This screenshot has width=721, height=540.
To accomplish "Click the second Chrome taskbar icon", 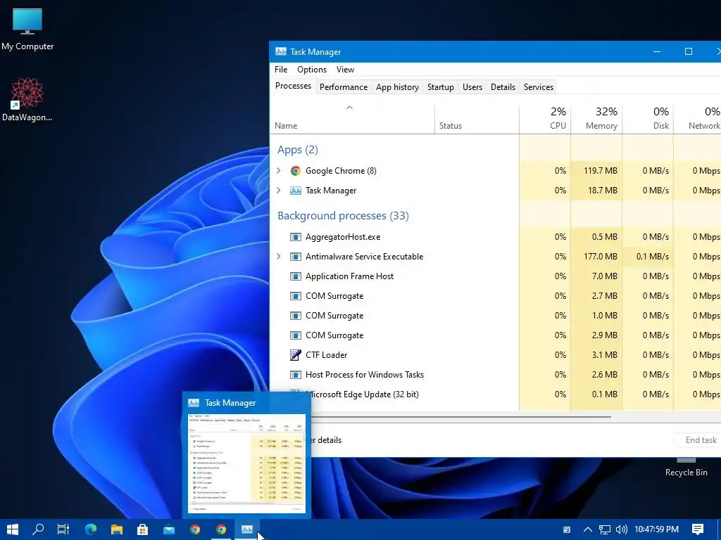I will point(221,529).
